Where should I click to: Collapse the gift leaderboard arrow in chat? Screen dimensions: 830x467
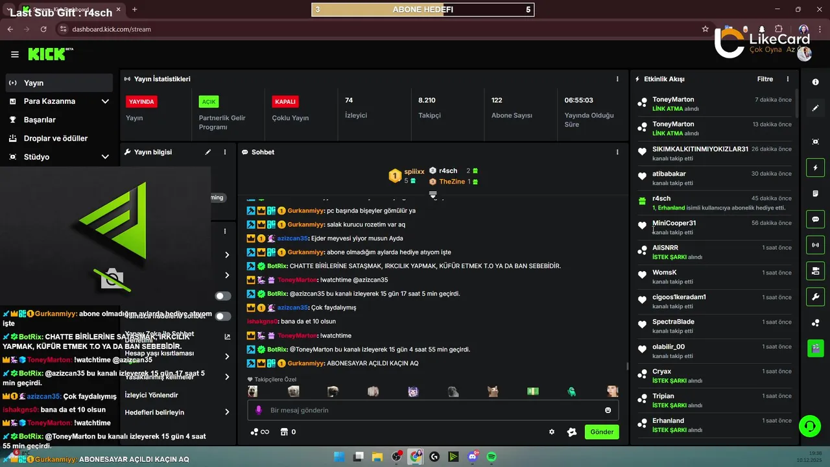tap(433, 195)
